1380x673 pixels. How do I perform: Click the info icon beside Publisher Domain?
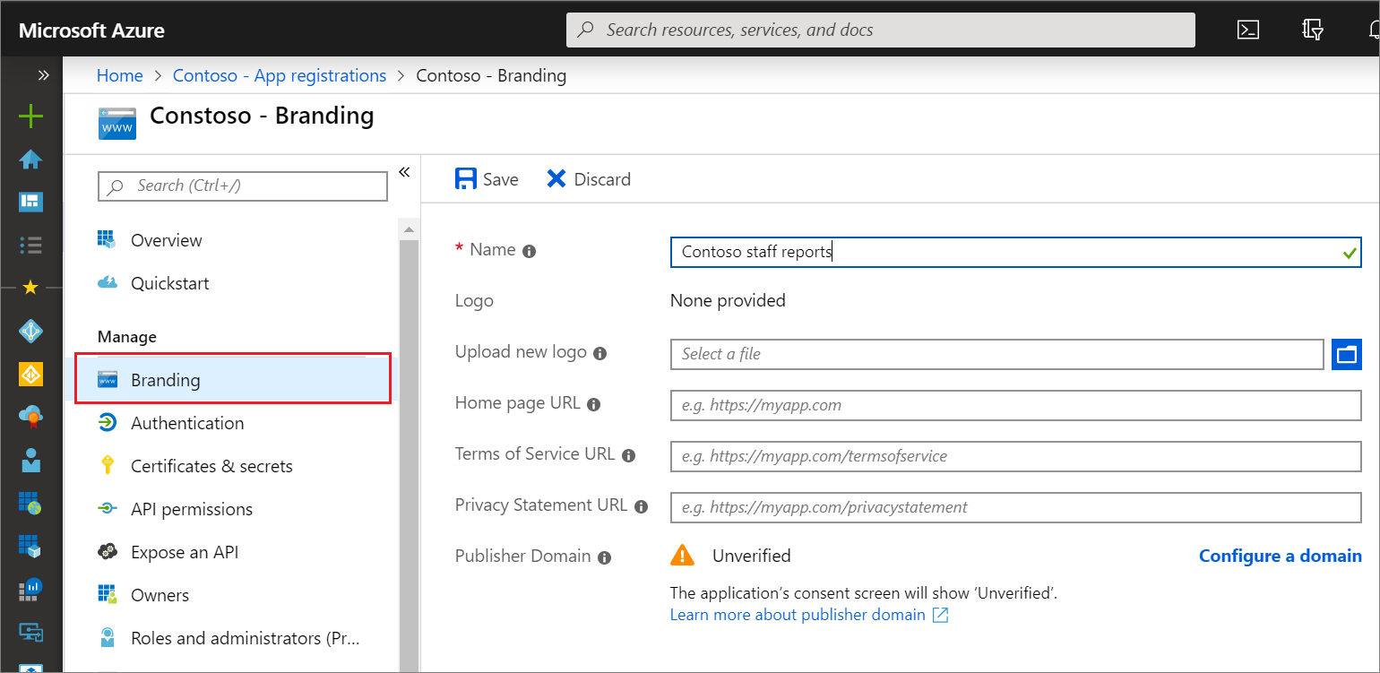click(x=605, y=557)
